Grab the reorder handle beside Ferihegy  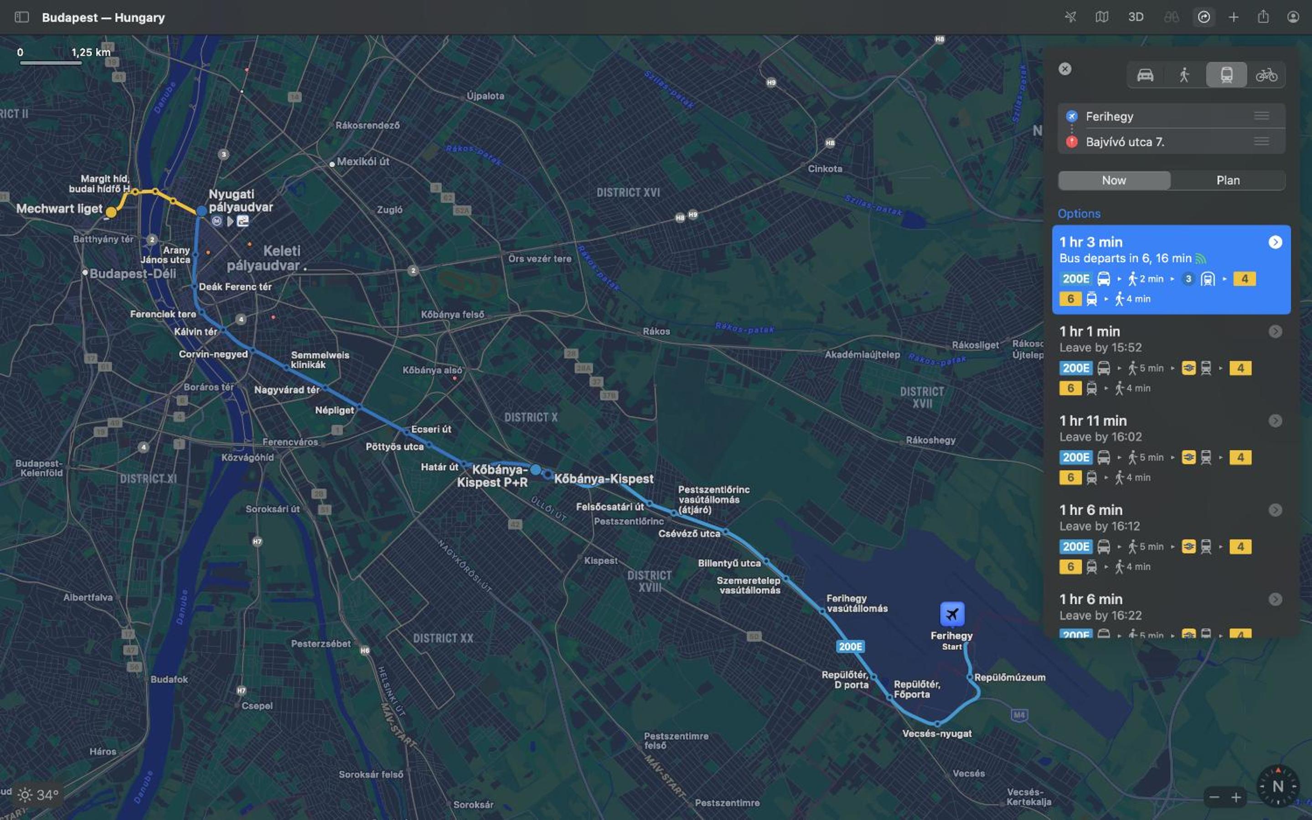click(1261, 116)
